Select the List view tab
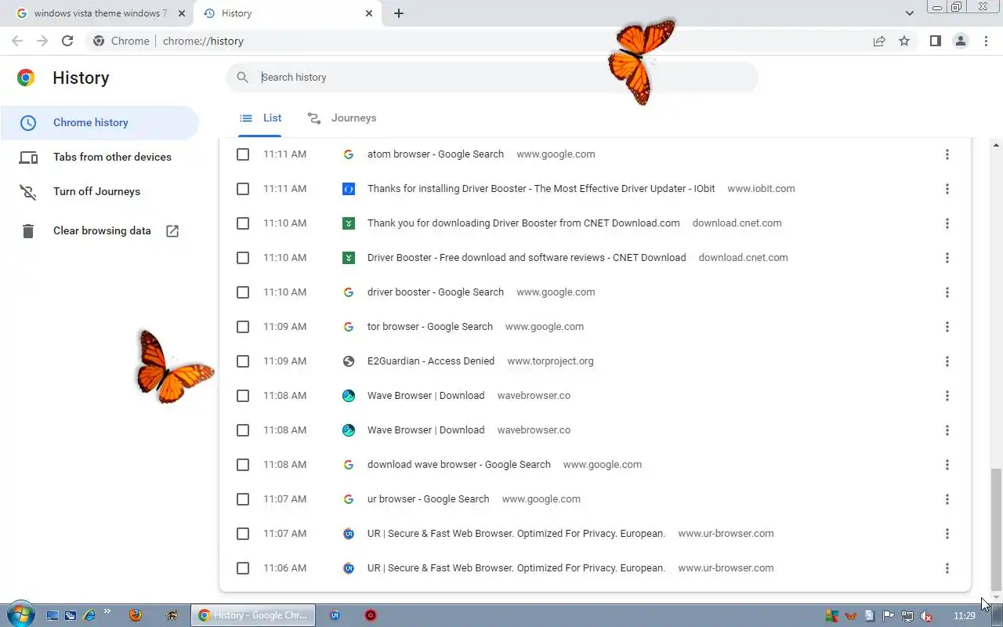Image resolution: width=1003 pixels, height=627 pixels. tap(260, 118)
